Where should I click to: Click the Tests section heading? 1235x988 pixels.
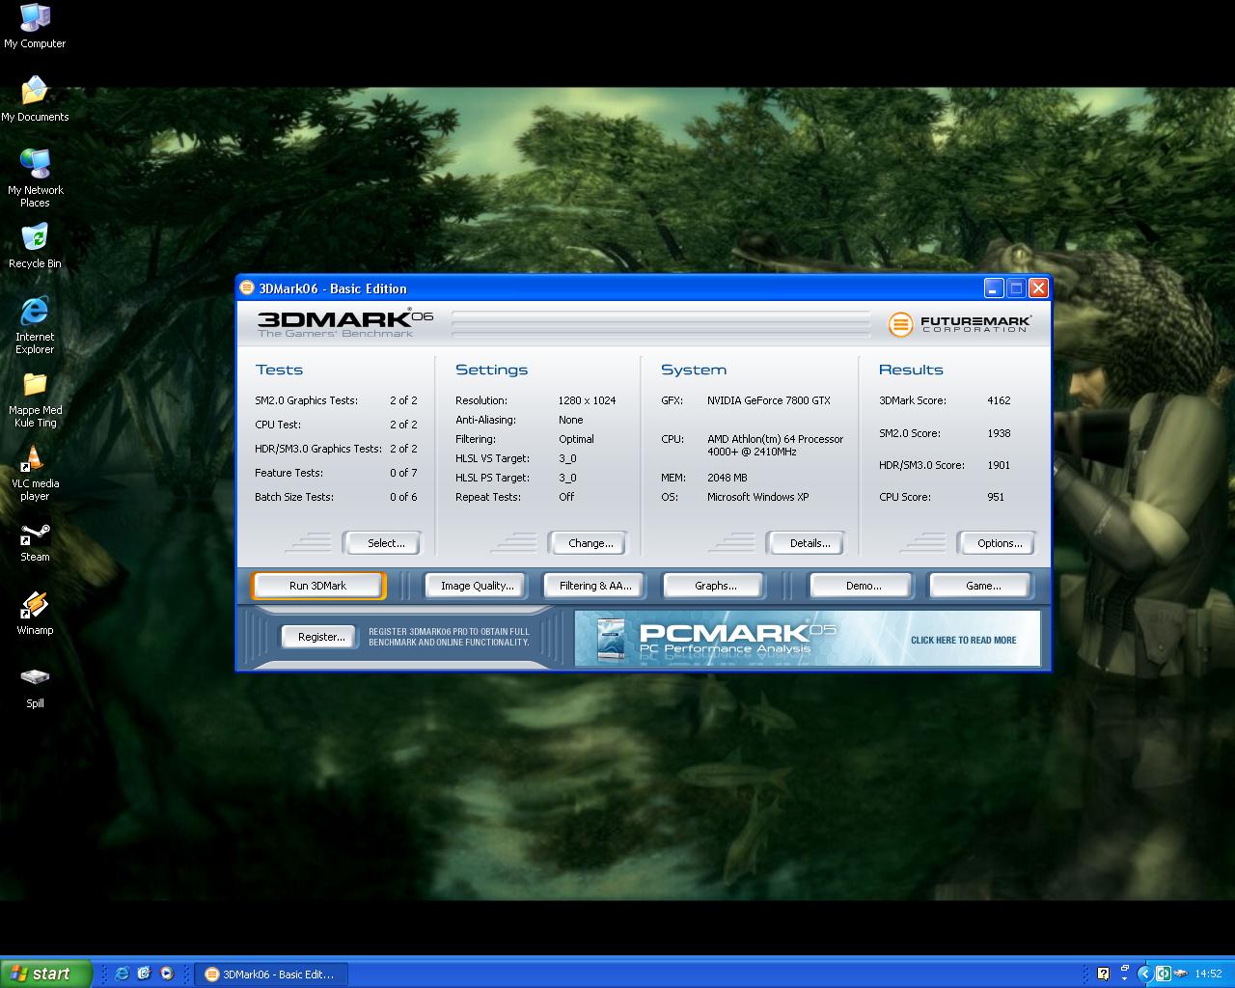coord(279,370)
